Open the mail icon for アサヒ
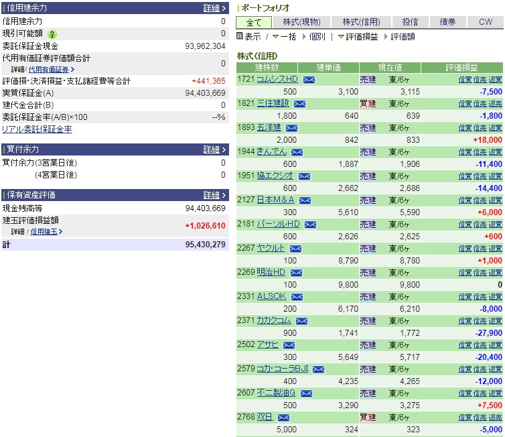 289,345
